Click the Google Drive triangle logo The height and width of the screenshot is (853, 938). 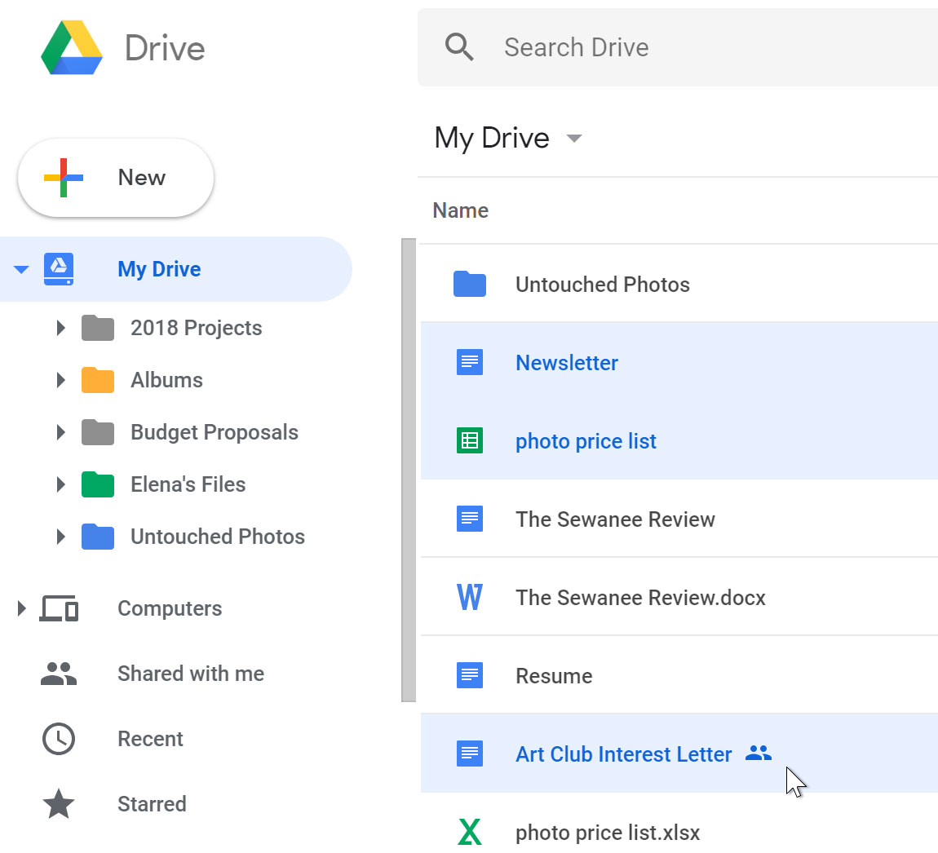point(71,48)
